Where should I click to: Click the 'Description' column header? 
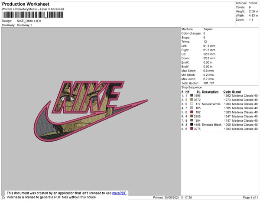tap(210, 92)
